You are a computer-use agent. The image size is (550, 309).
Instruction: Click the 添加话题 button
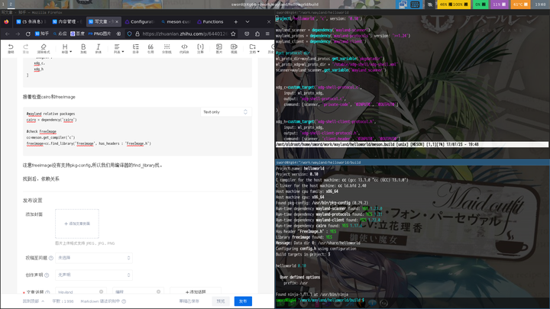click(196, 291)
